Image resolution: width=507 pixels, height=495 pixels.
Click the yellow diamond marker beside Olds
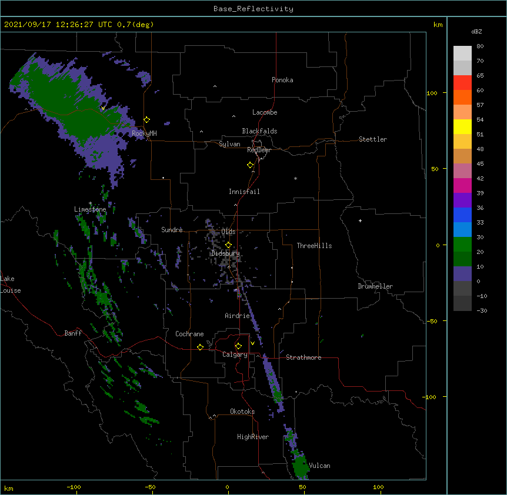click(x=228, y=245)
